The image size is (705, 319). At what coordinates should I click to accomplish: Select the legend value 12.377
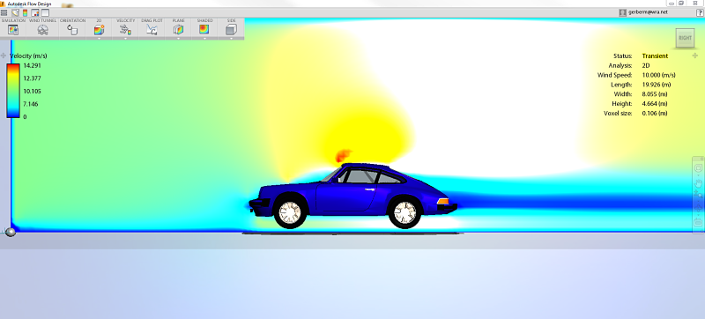31,78
